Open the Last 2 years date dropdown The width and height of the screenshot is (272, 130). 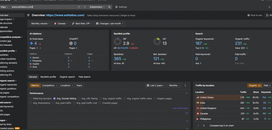click(156, 86)
